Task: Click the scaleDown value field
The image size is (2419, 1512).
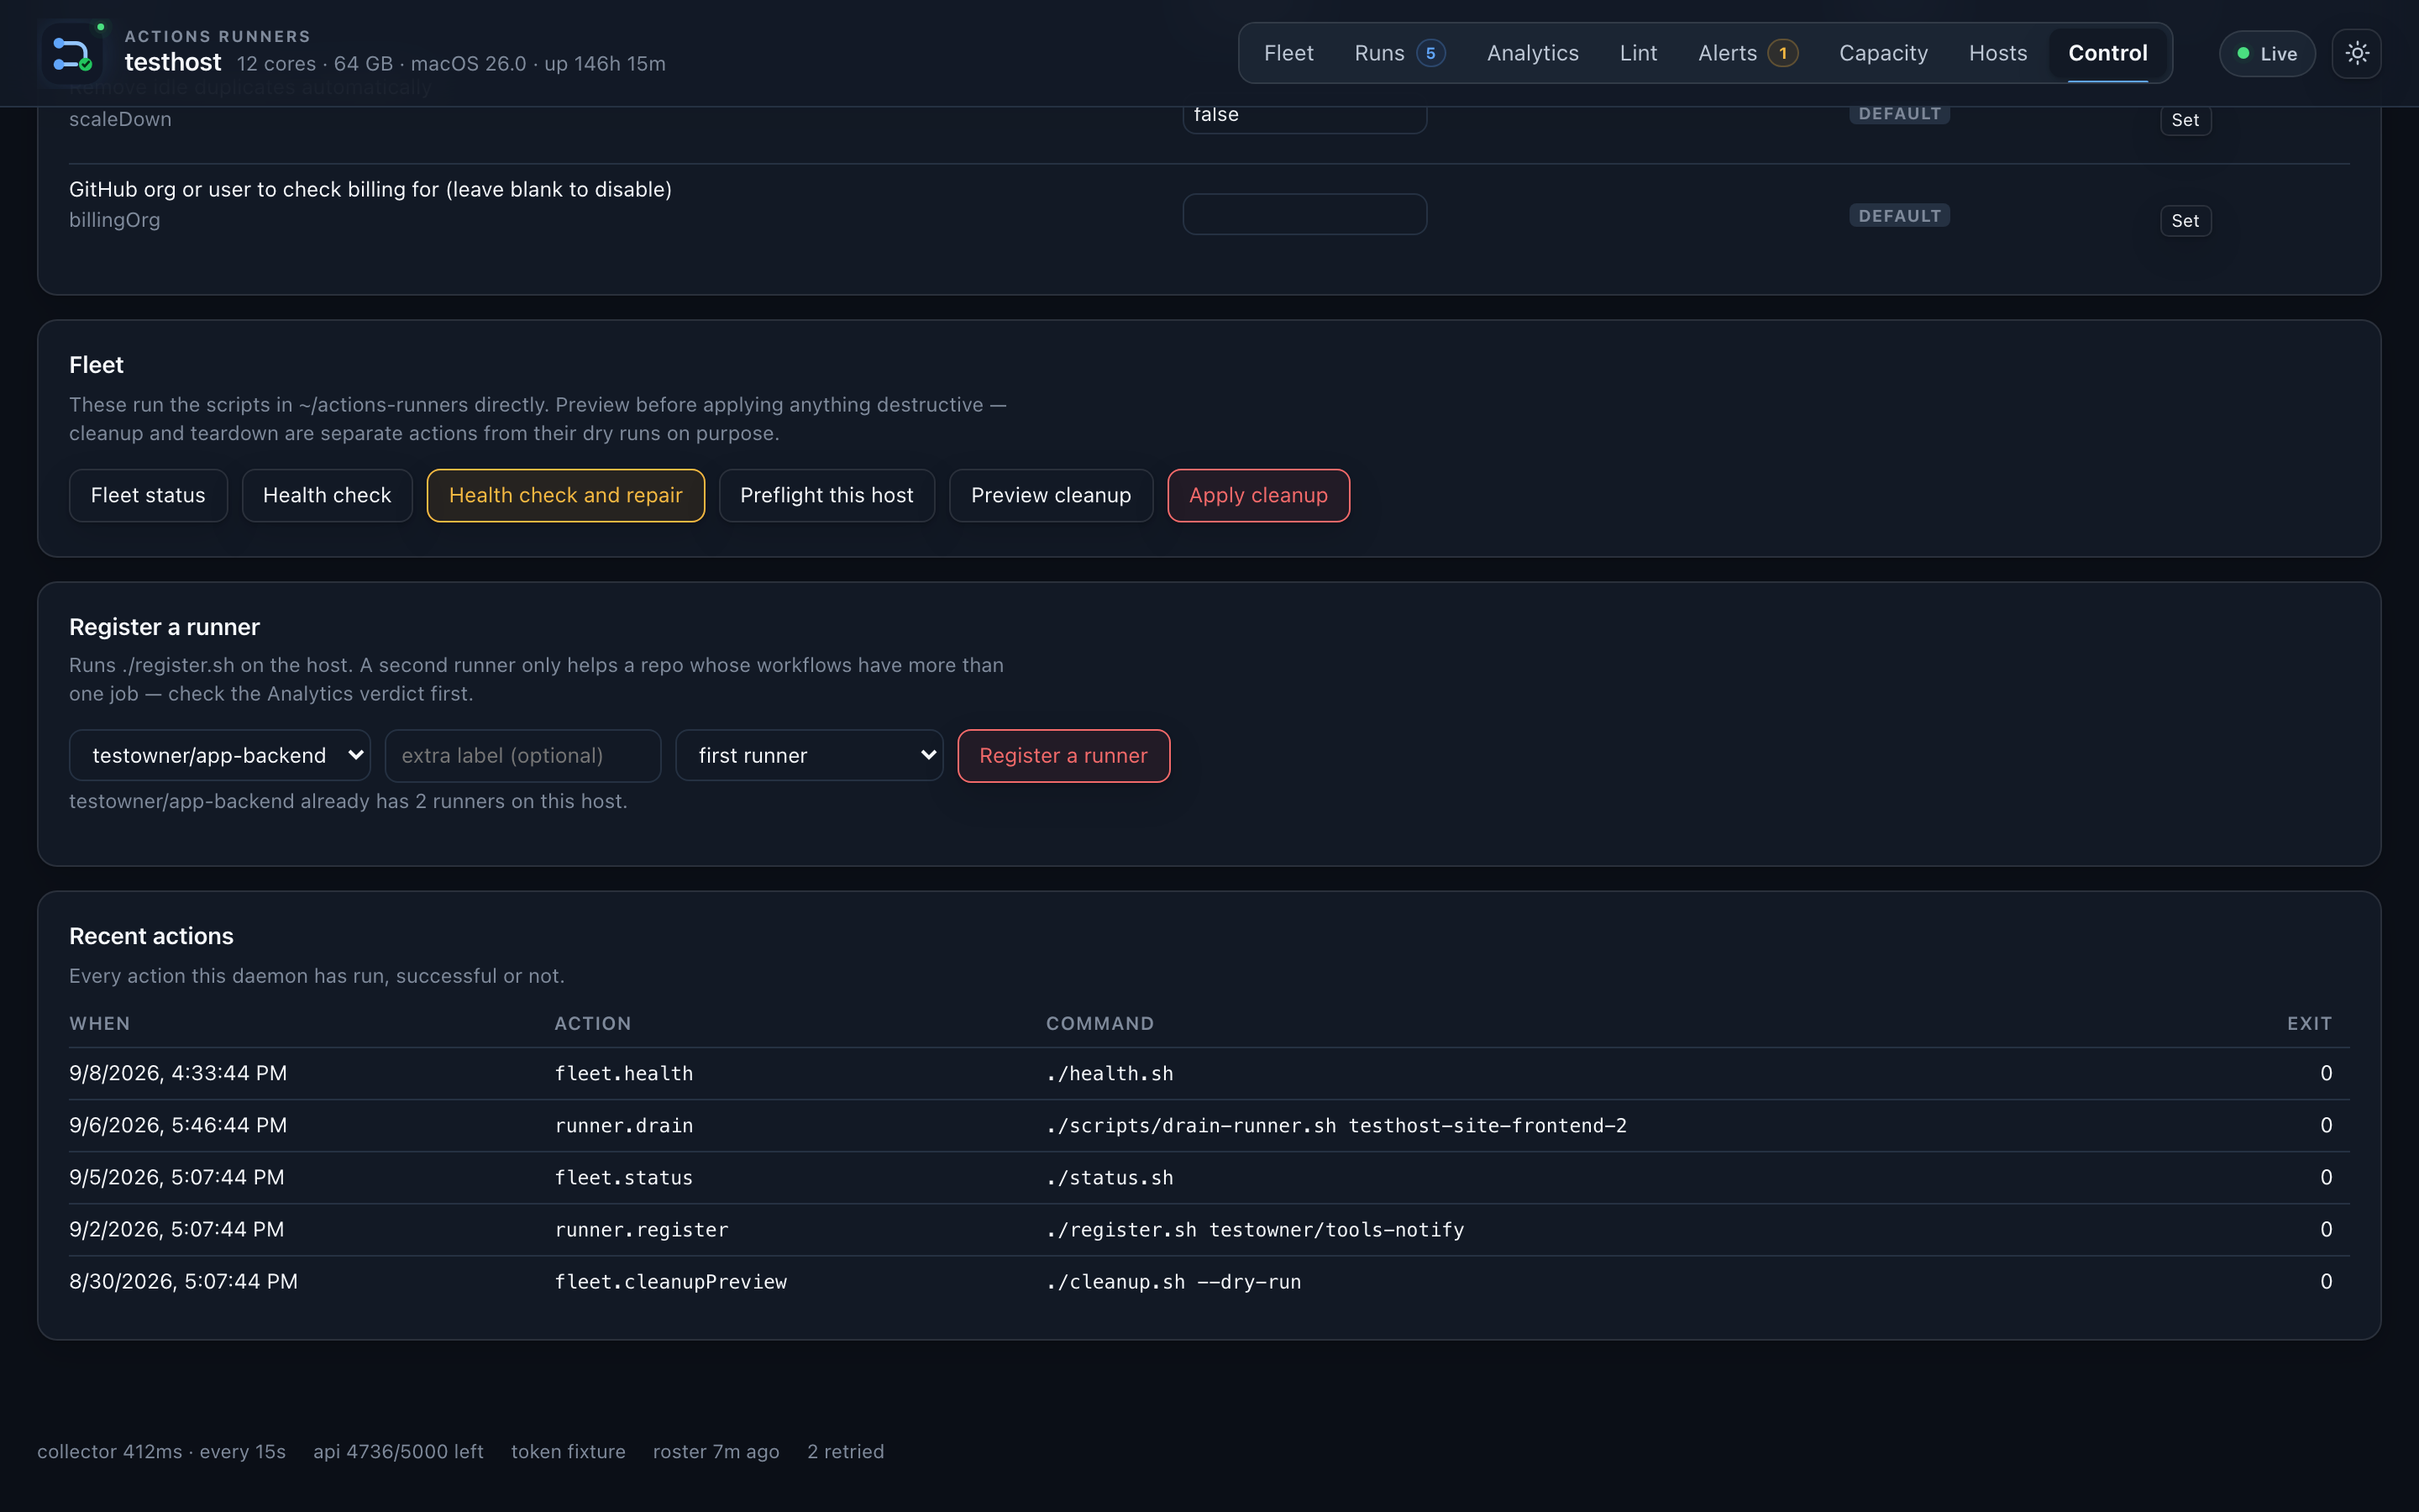Action: click(1304, 116)
